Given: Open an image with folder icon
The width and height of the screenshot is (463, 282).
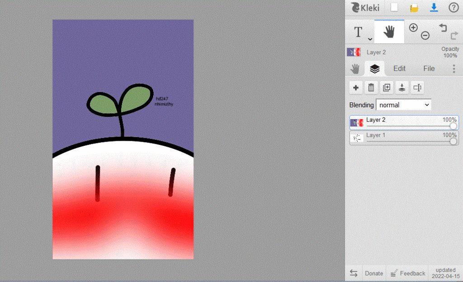Looking at the screenshot, I should coord(414,8).
